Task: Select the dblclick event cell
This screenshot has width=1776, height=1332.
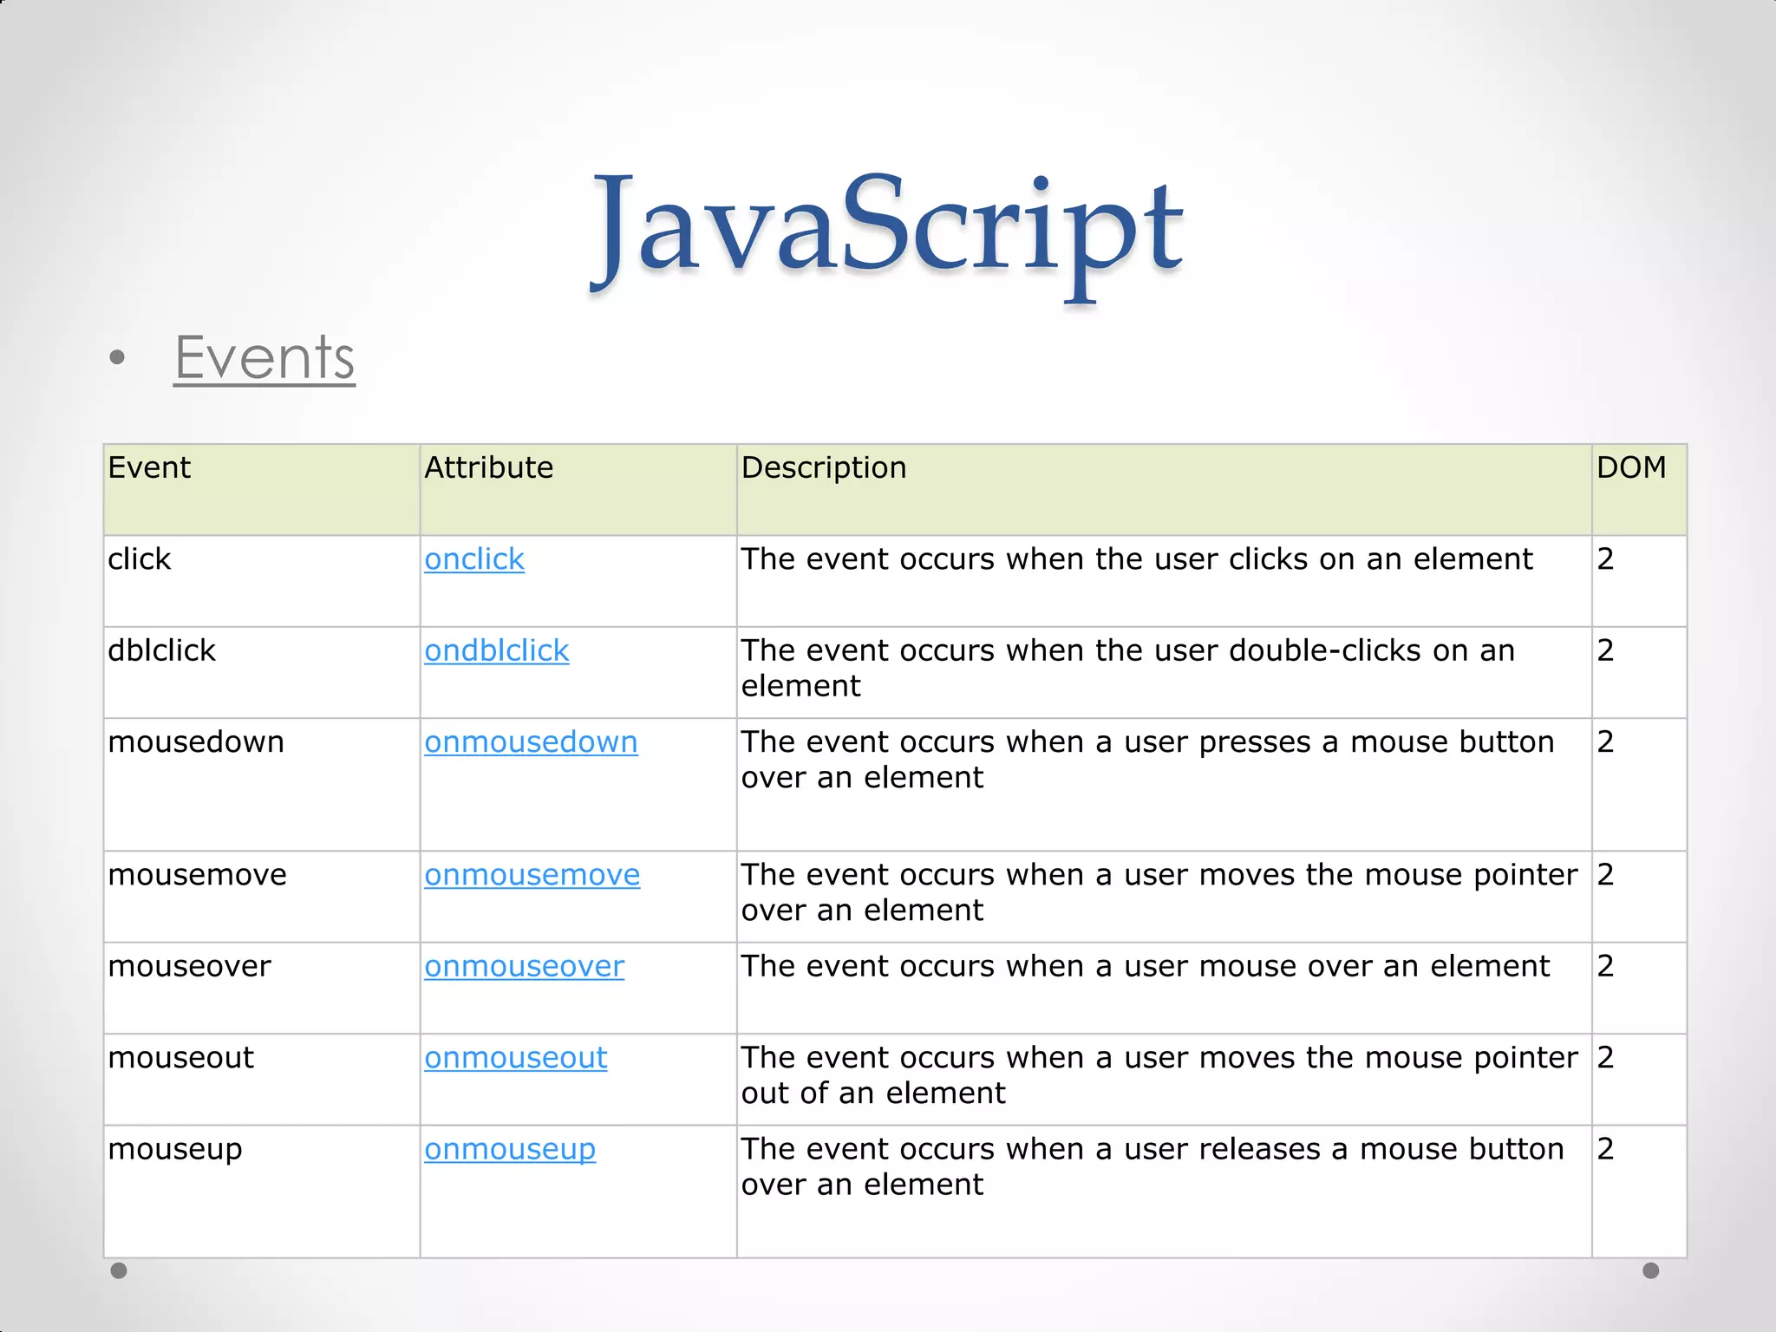Action: pyautogui.click(x=262, y=673)
